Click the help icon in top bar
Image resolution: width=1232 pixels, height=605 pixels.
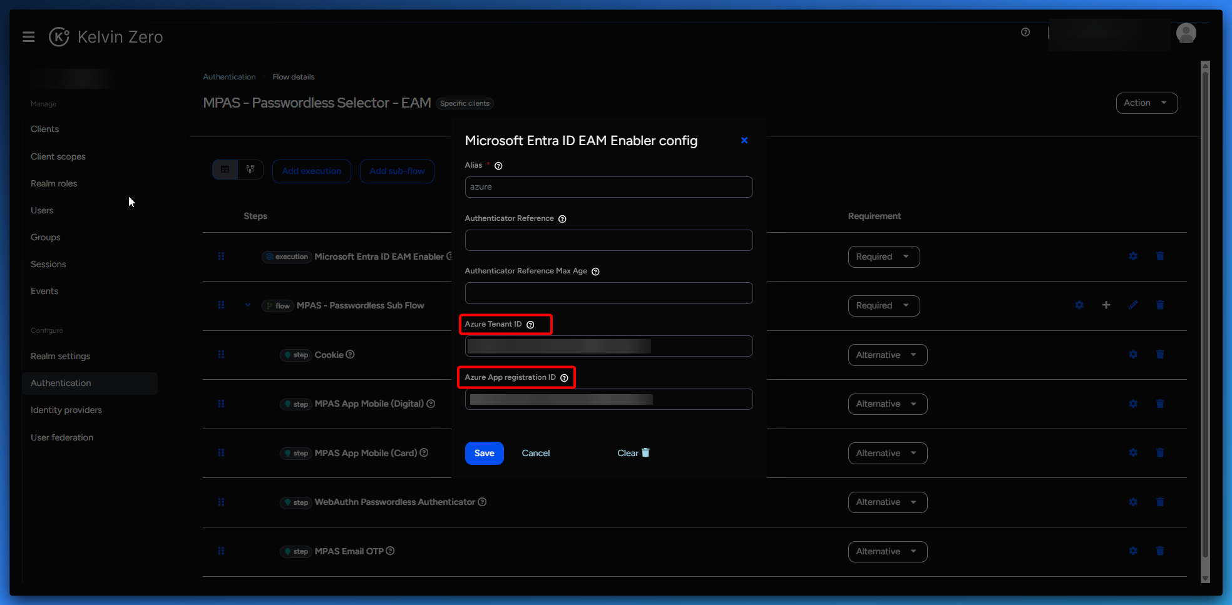1025,33
